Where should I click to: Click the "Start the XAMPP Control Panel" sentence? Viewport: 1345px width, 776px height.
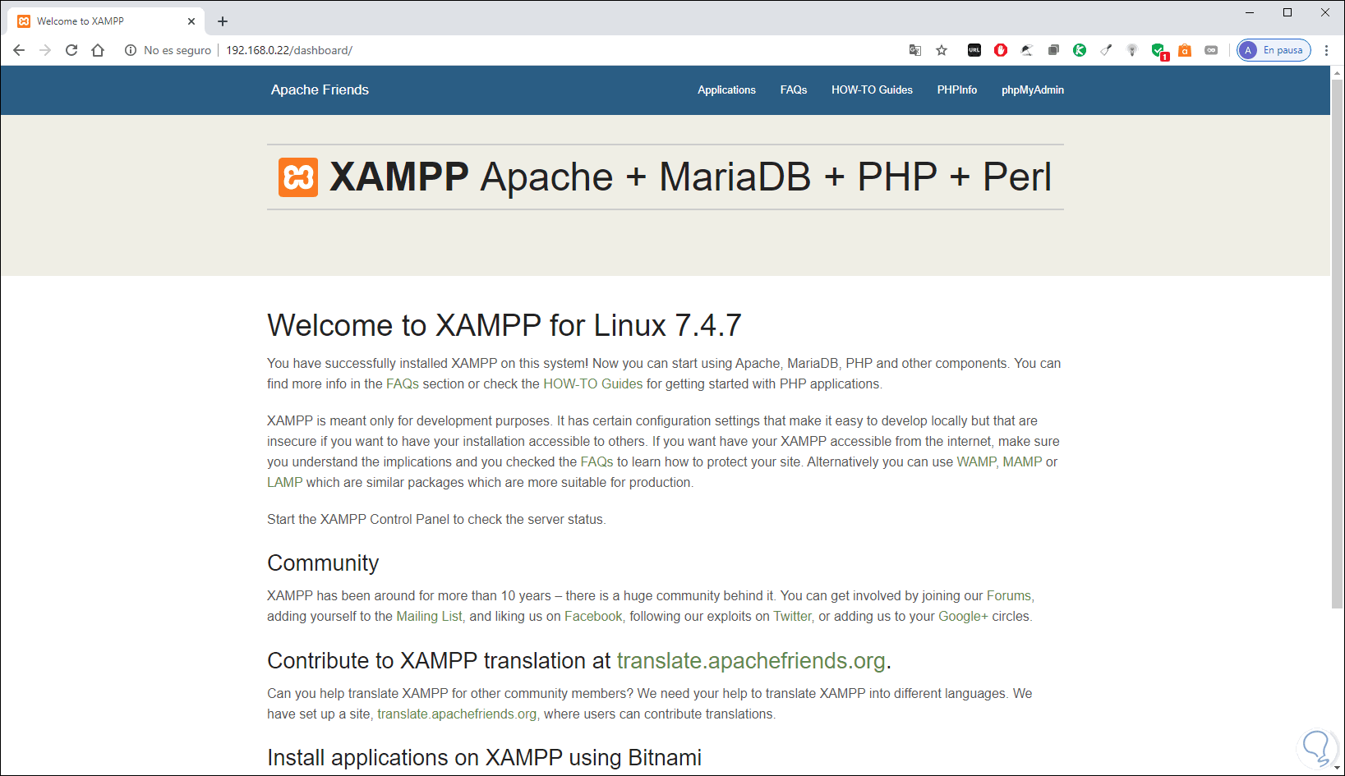click(x=436, y=519)
